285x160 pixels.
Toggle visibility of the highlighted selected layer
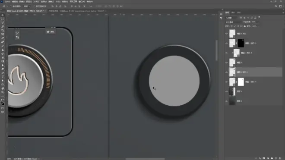pos(226,72)
